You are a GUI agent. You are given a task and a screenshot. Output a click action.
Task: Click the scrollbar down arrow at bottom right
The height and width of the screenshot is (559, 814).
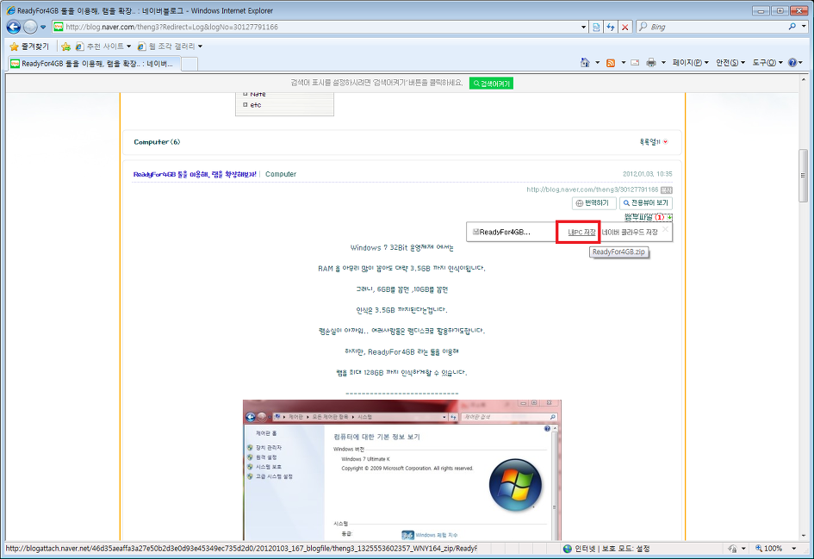click(803, 536)
